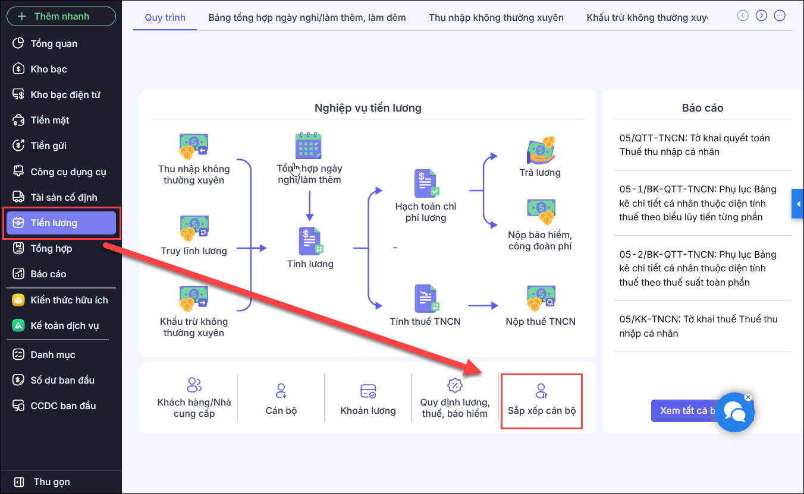The height and width of the screenshot is (494, 804).
Task: Collapse the sidebar with Thu gọn
Action: click(43, 482)
